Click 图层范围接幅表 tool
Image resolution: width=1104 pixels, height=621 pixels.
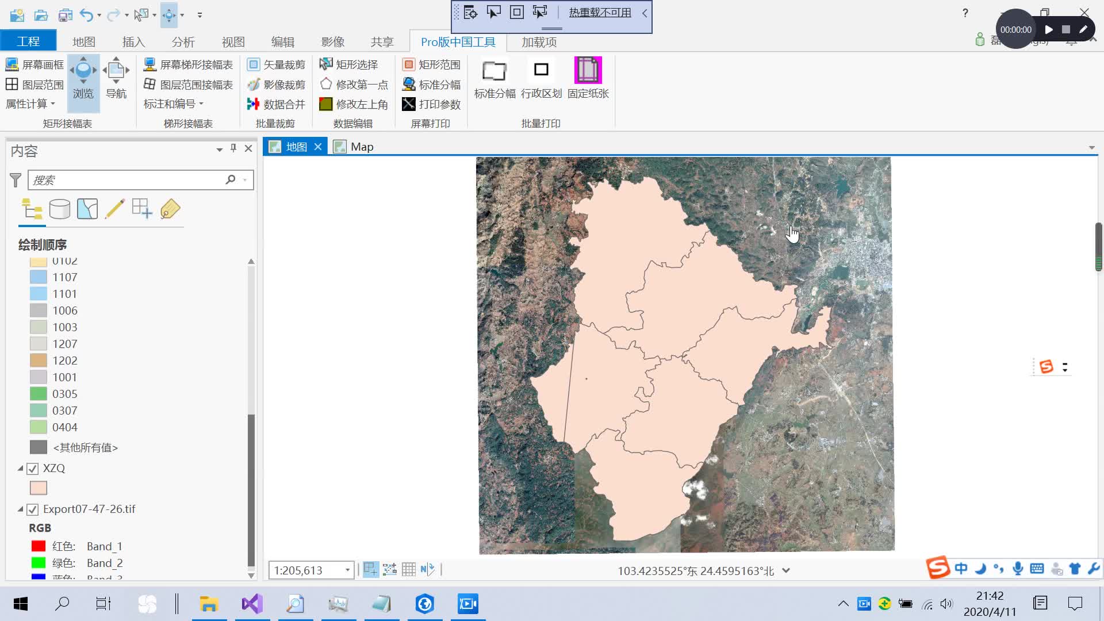(x=188, y=85)
